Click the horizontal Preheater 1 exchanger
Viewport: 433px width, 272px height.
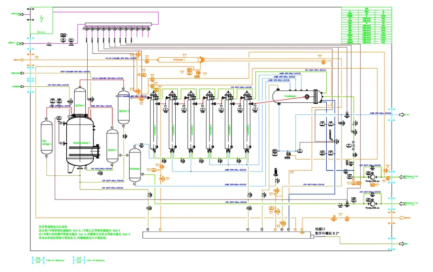click(x=178, y=60)
